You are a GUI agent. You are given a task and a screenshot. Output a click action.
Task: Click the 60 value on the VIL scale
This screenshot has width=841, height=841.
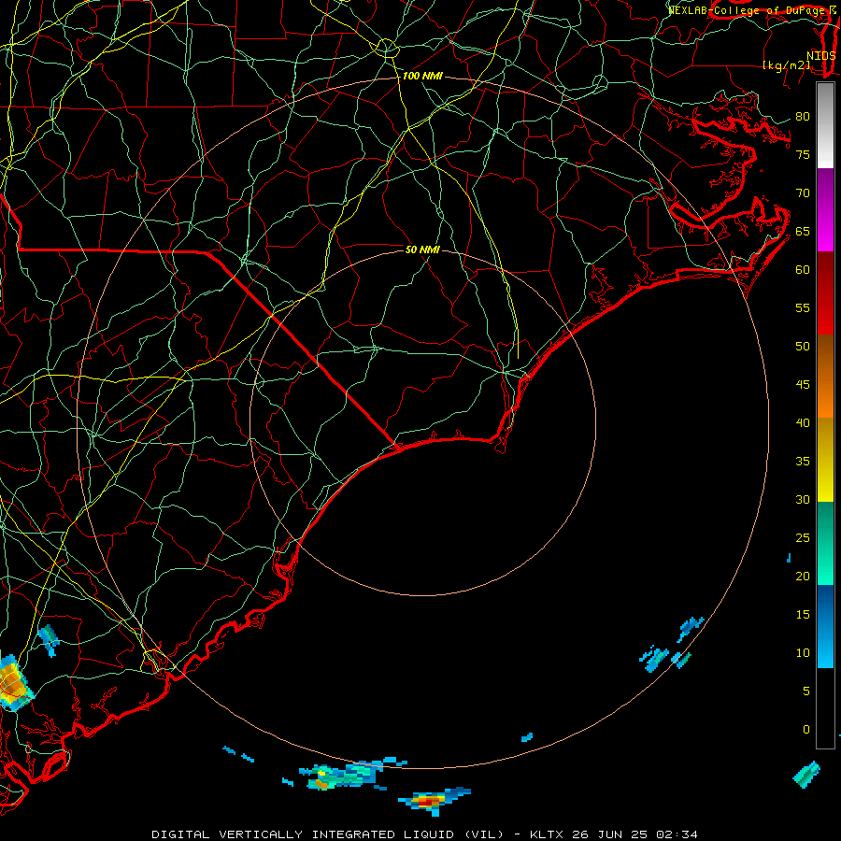point(803,270)
